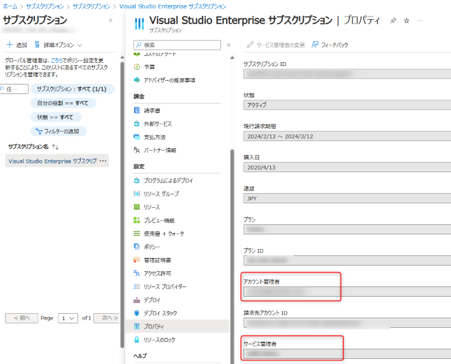Open リソース グループ in settings menu
The height and width of the screenshot is (364, 451).
(x=161, y=194)
